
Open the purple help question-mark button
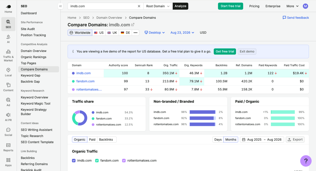coord(306,161)
